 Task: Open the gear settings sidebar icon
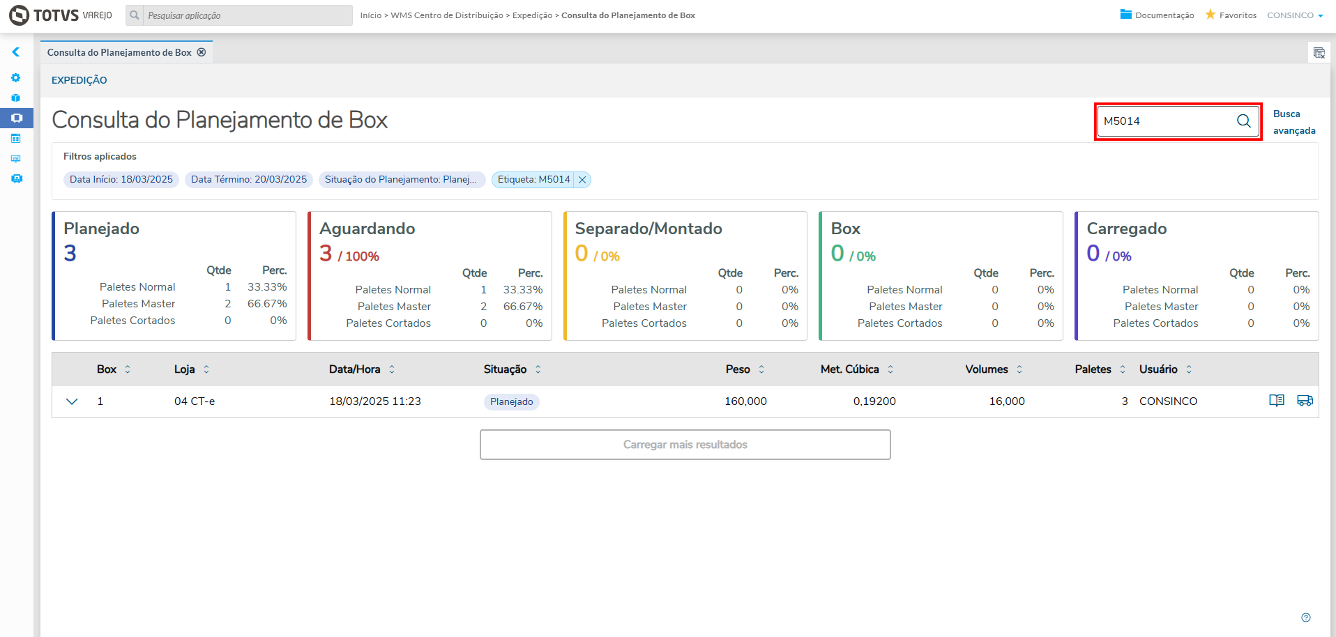point(16,77)
